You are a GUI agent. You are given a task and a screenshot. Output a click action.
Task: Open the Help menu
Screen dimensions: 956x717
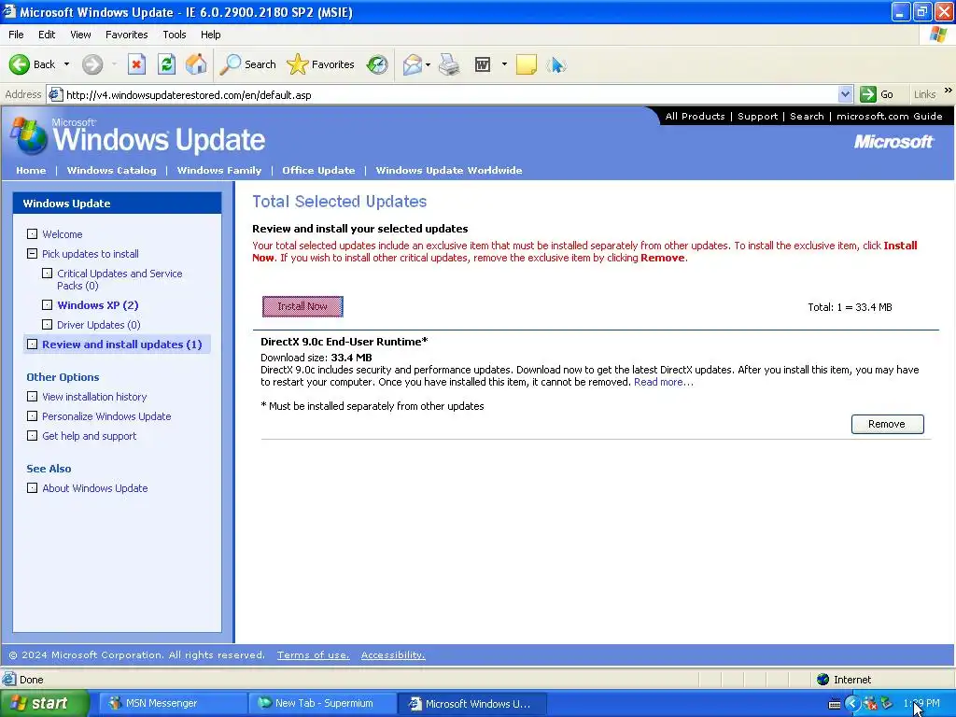(210, 35)
